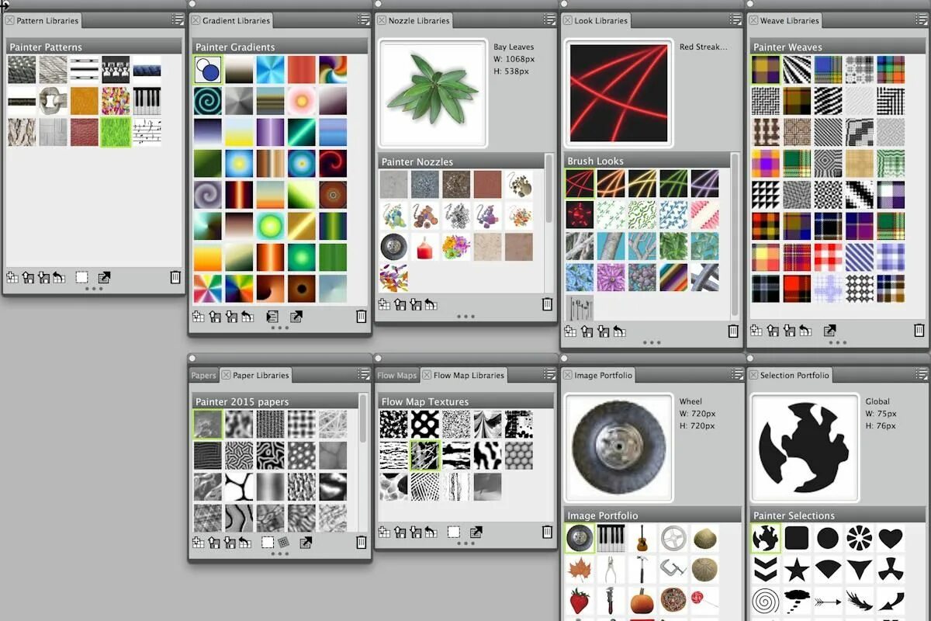Open Gradient Libraries panel options menu

[364, 19]
